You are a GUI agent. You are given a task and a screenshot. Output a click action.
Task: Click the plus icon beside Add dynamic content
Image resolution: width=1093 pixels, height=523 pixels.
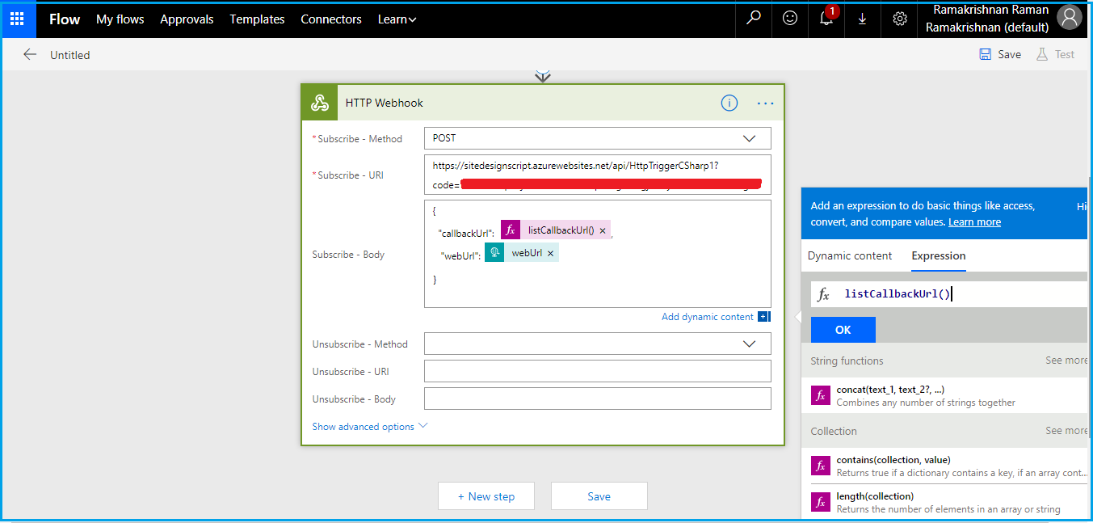click(x=763, y=317)
